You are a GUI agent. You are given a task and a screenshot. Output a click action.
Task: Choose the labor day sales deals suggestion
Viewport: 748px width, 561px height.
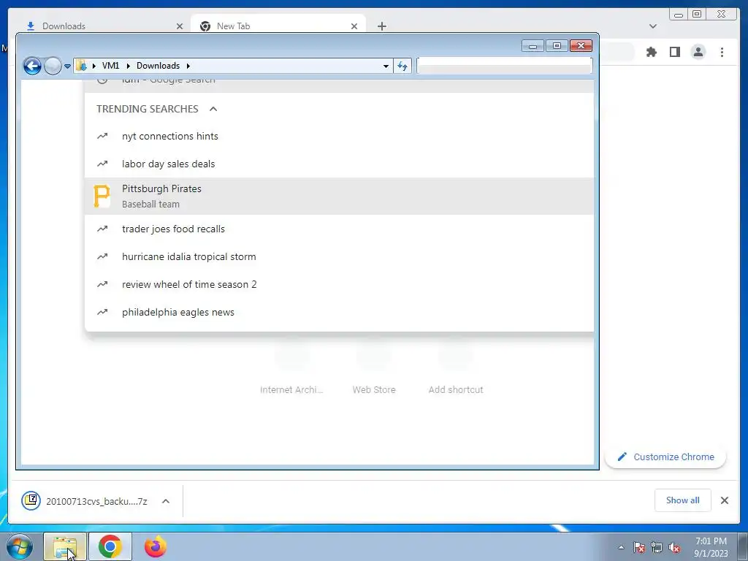click(339, 164)
